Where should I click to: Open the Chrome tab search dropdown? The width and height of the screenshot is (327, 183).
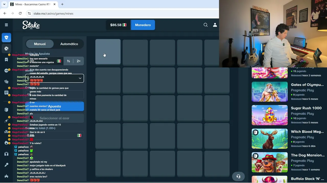(4, 4)
